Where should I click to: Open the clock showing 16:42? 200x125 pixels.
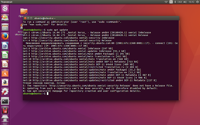coord(191,2)
